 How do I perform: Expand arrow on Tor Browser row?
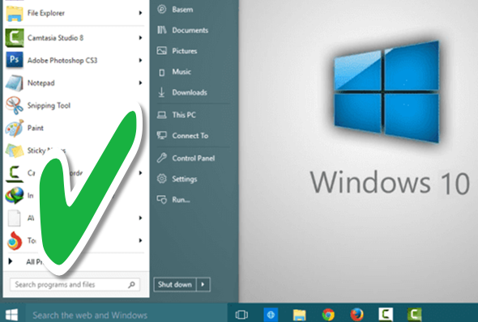tap(140, 240)
